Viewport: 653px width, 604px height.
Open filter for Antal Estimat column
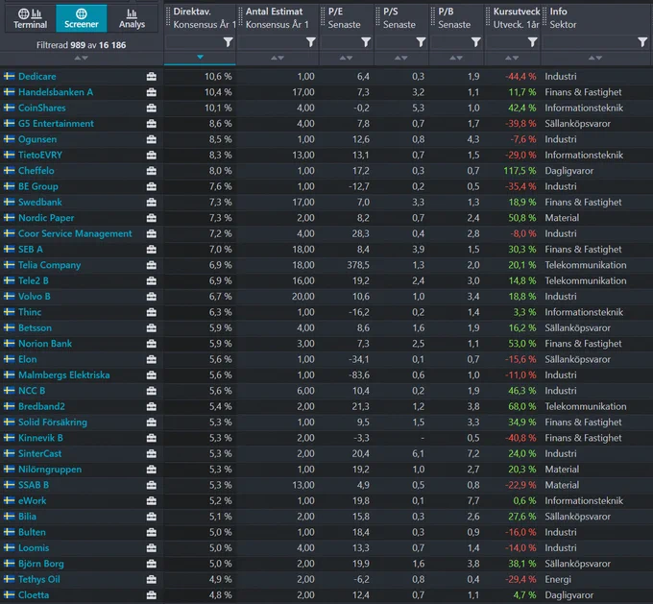tap(311, 42)
